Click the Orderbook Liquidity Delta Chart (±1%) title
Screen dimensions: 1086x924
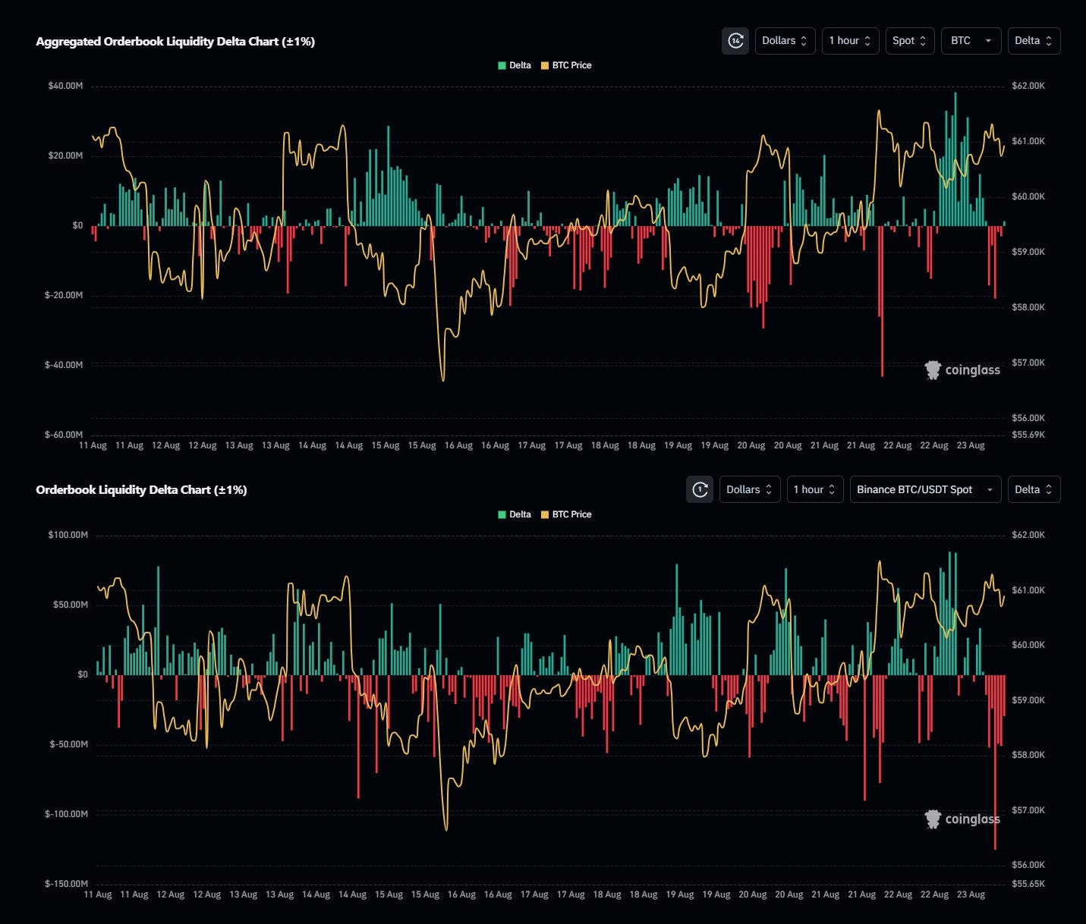141,490
